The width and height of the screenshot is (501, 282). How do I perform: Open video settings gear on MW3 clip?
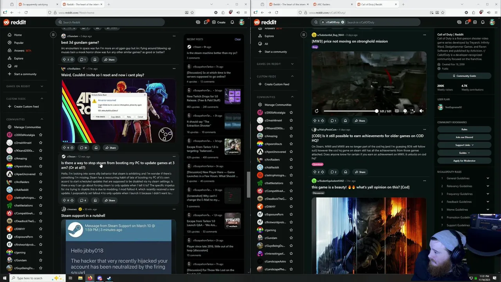click(x=405, y=111)
